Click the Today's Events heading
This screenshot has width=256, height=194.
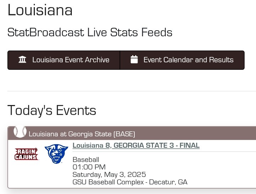52,110
